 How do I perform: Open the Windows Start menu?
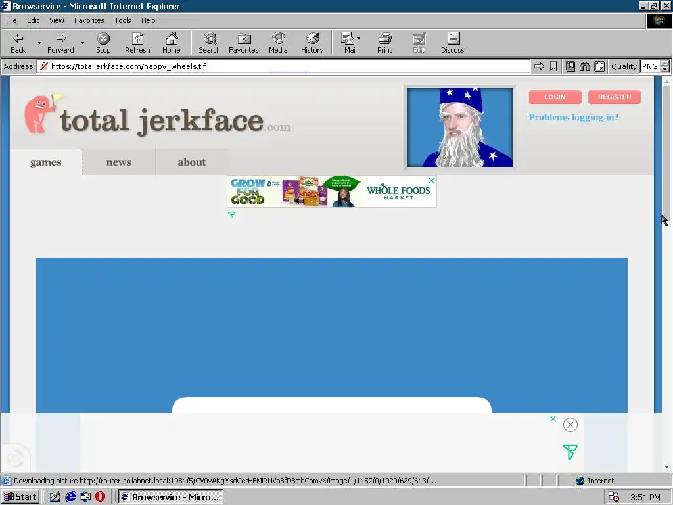point(20,497)
